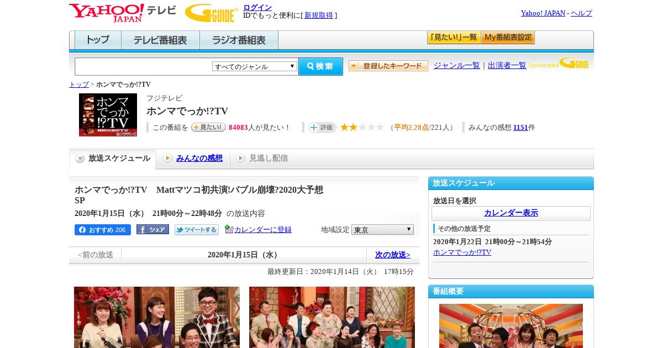
Task: Click the ログイン link
Action: pyautogui.click(x=257, y=7)
